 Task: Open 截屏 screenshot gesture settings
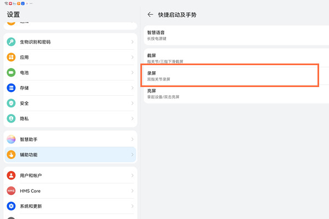click(x=230, y=58)
